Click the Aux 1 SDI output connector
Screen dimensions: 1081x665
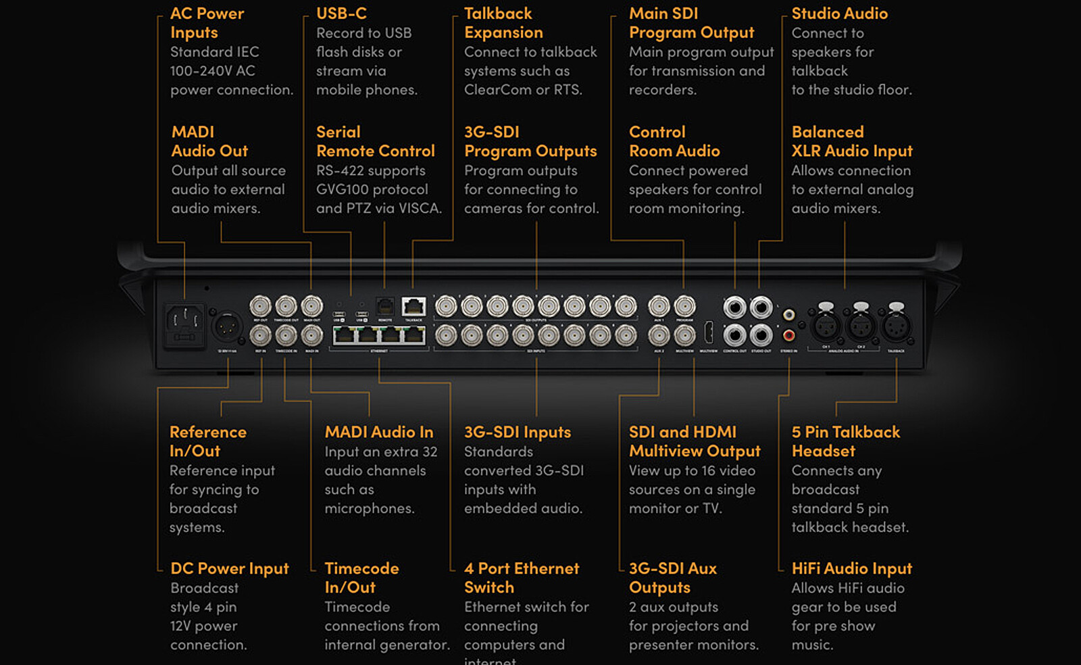(659, 307)
